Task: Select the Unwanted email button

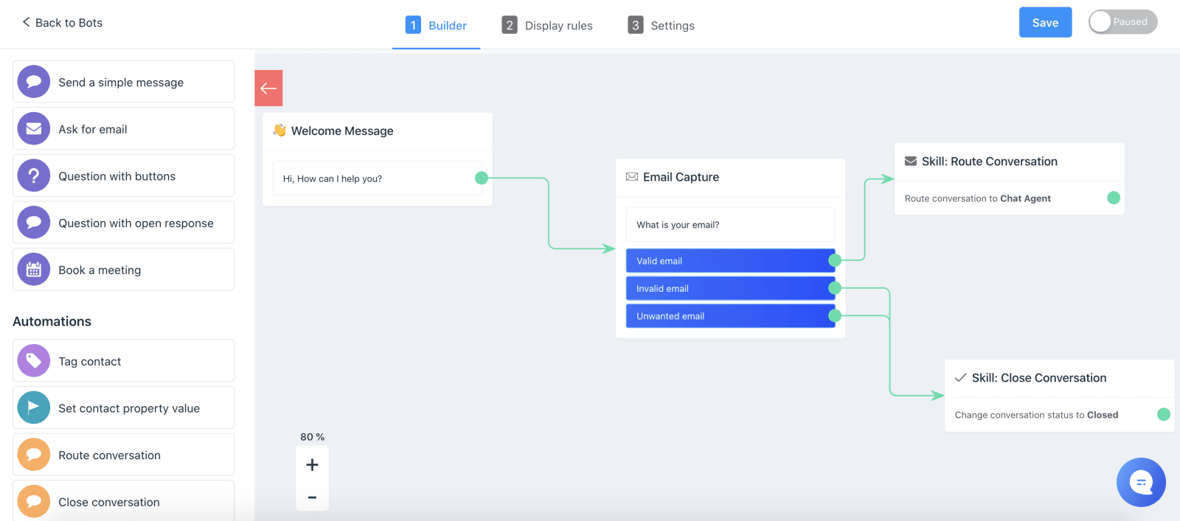Action: [x=730, y=316]
